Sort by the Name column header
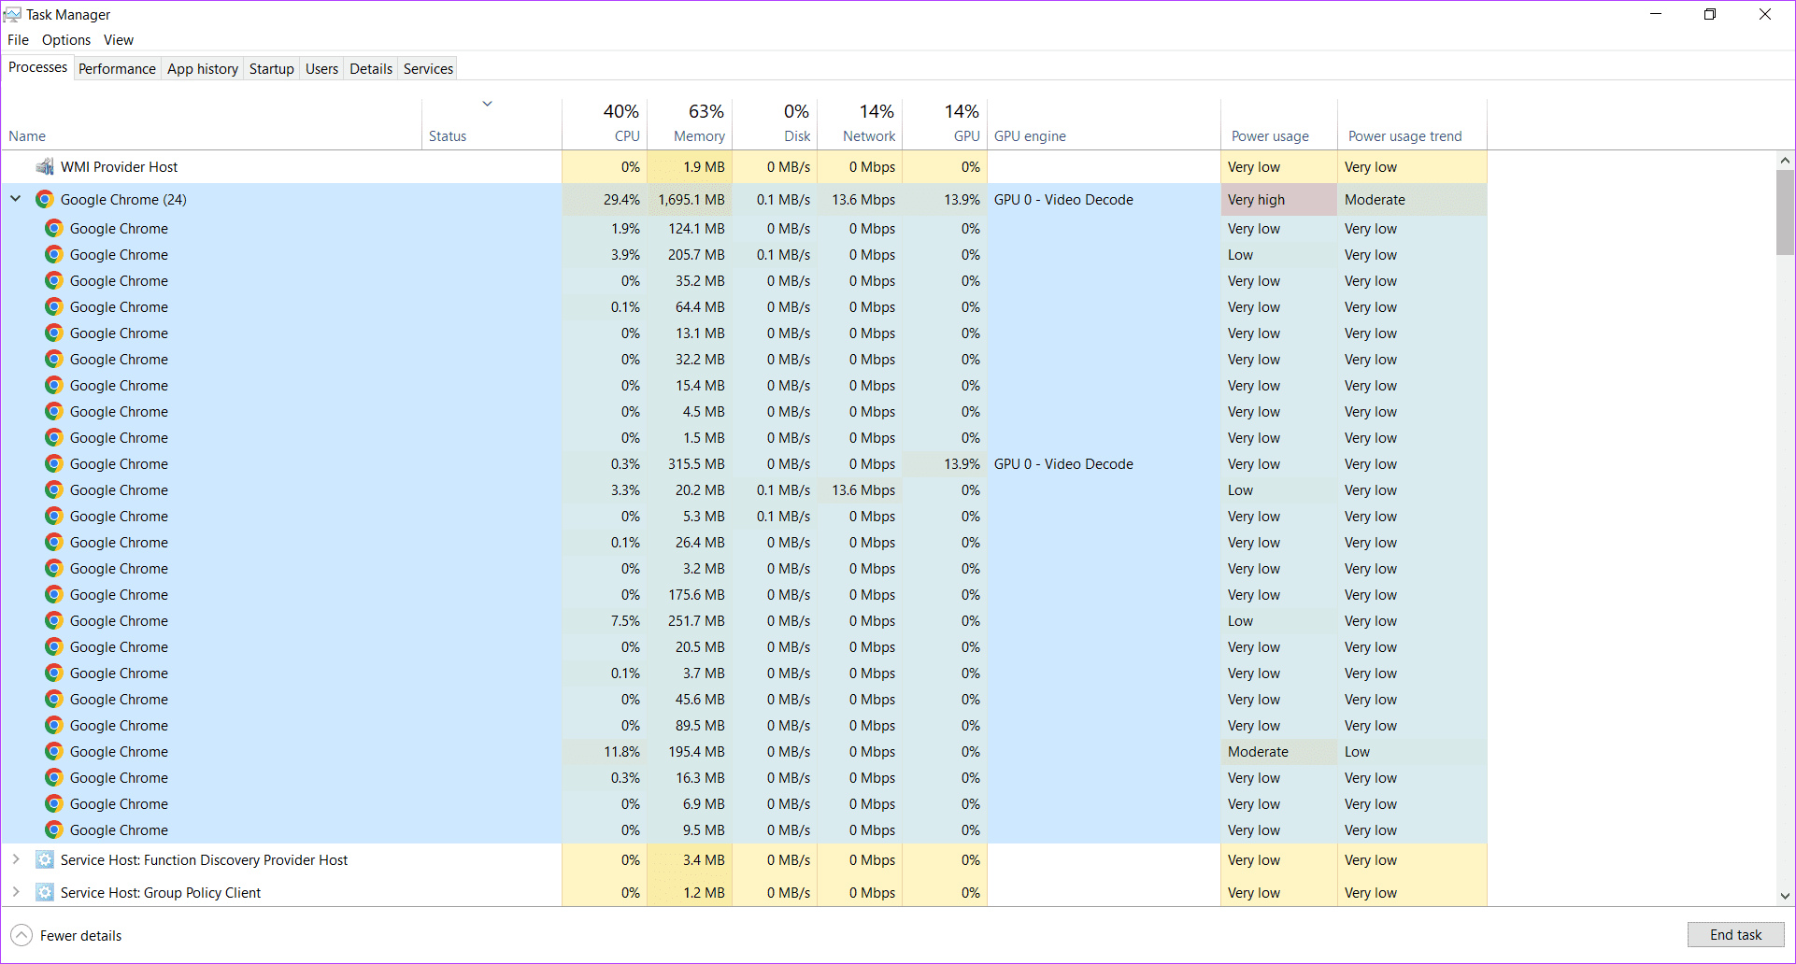Viewport: 1796px width, 964px height. click(x=211, y=123)
